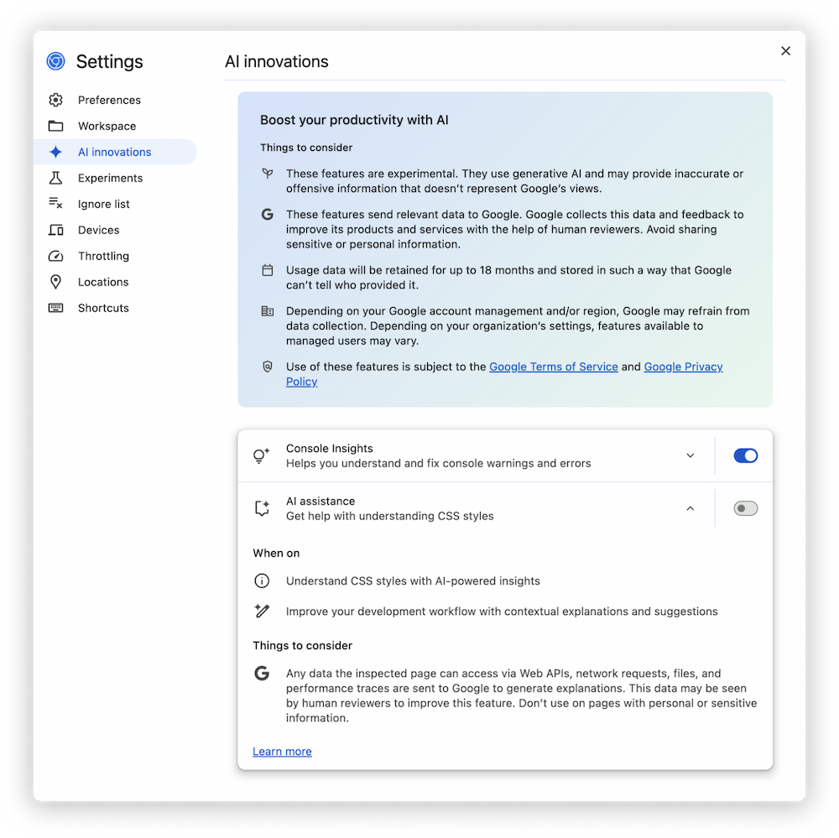Enable the AI assistance toggle

[745, 508]
